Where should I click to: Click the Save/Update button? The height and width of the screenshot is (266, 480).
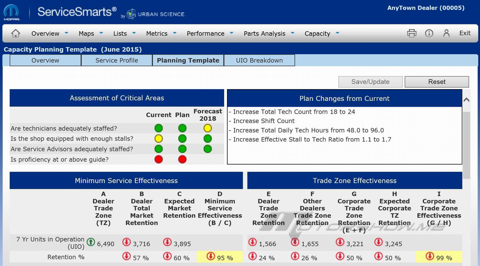370,82
